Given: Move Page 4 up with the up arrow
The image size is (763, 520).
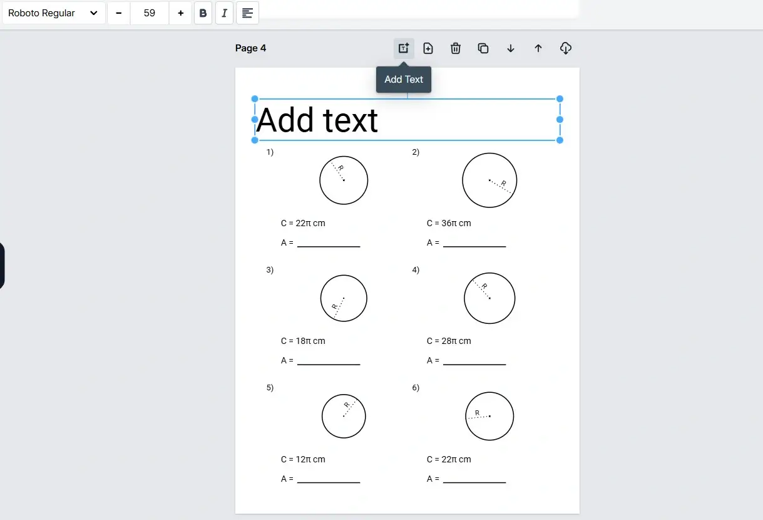Looking at the screenshot, I should pyautogui.click(x=538, y=48).
